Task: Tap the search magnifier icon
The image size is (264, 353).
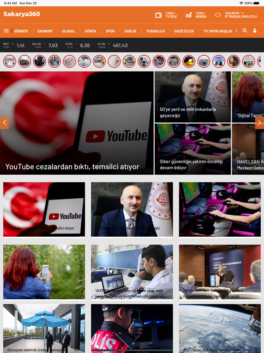Action: (x=245, y=31)
